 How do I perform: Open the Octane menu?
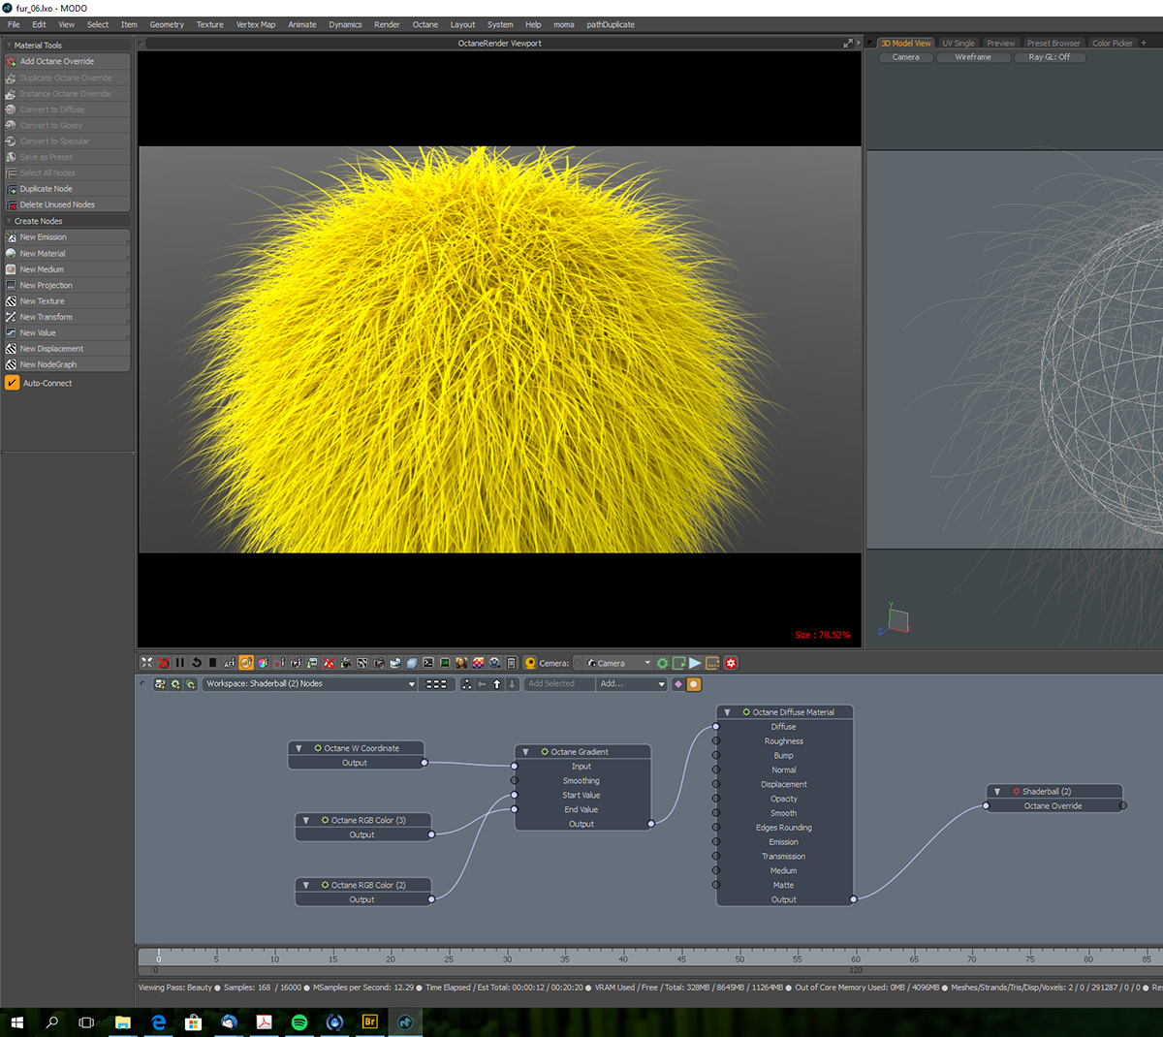(424, 24)
